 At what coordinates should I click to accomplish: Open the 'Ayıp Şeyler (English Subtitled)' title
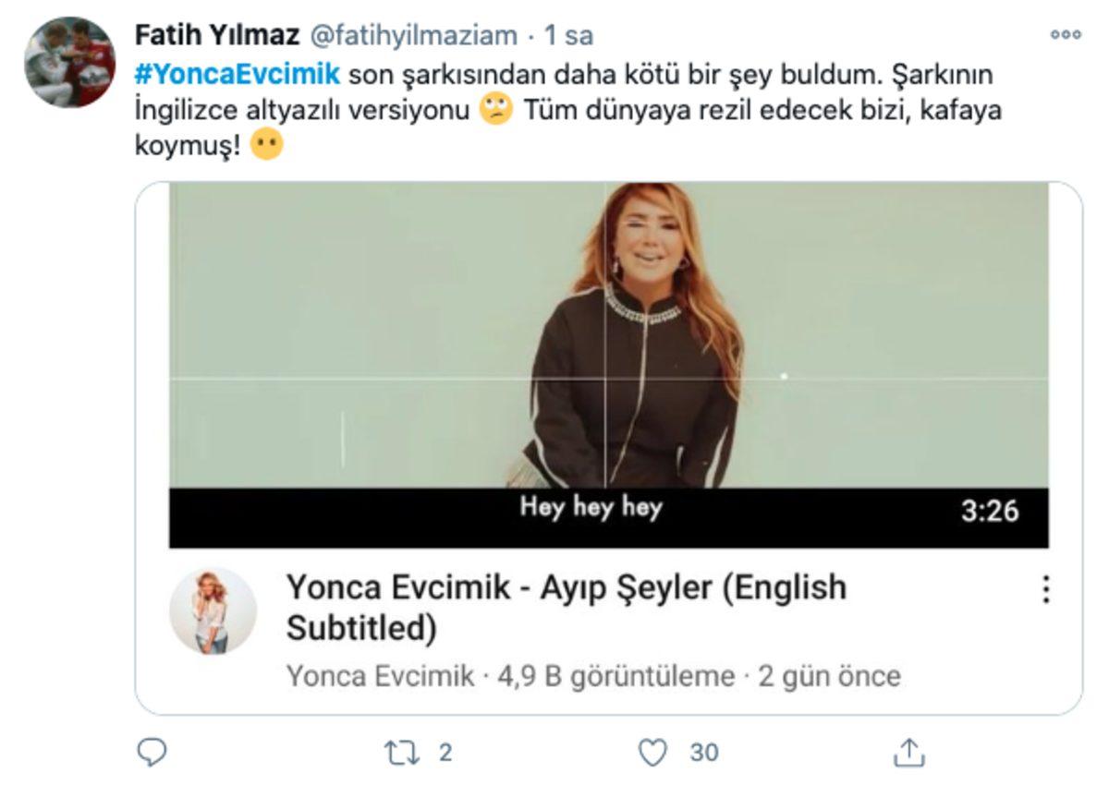point(564,604)
